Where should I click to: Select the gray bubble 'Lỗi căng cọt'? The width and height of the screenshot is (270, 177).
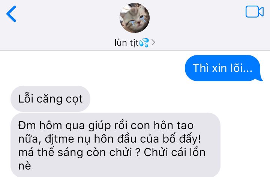(51, 99)
